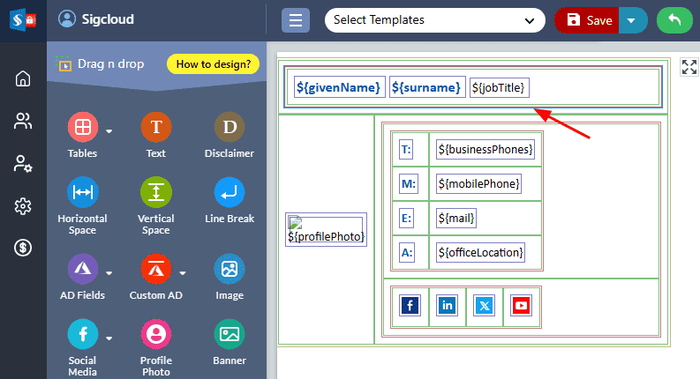Screen dimensions: 700x379
Task: Toggle fullscreen expand for canvas
Action: [x=689, y=68]
